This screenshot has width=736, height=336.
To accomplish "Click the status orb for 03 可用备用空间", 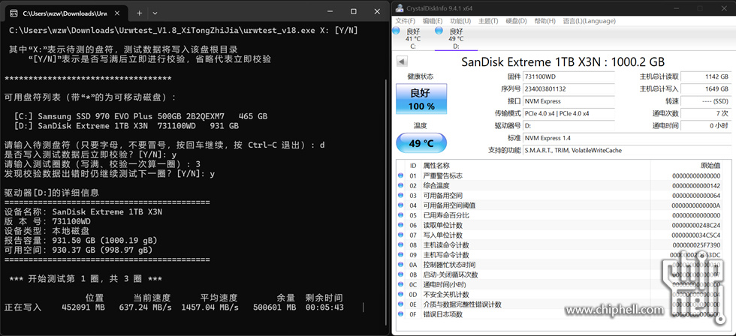I will click(x=400, y=196).
